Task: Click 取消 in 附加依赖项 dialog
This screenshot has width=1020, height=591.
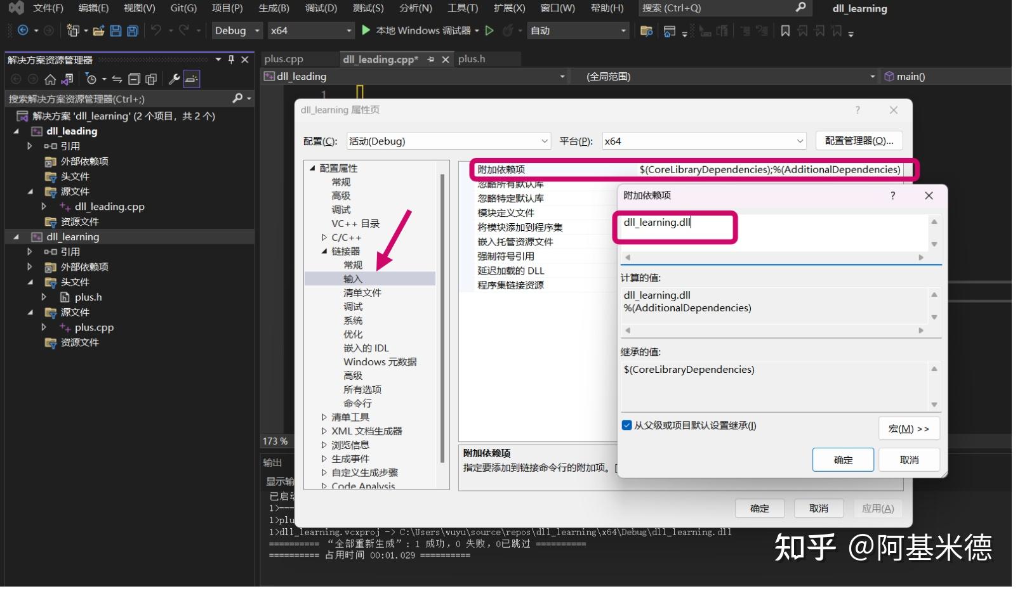Action: [x=909, y=460]
